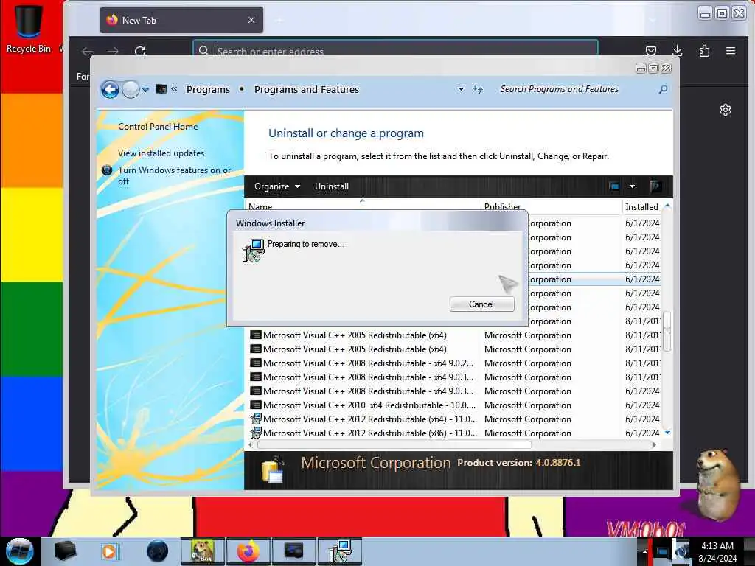Click the Control Panel forward arrow button
The width and height of the screenshot is (755, 566).
(x=130, y=89)
